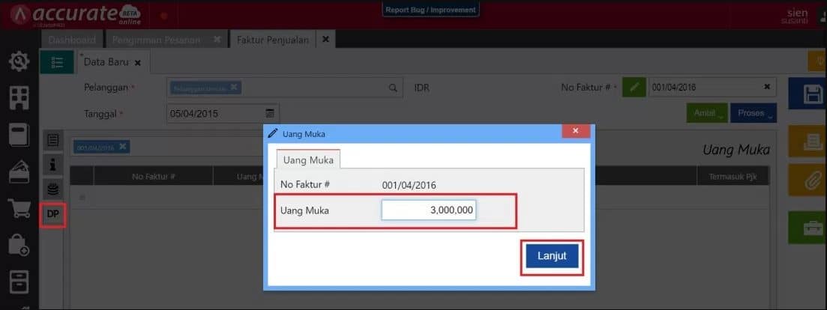
Task: Open the shopping cart module in sidebar
Action: click(x=19, y=209)
